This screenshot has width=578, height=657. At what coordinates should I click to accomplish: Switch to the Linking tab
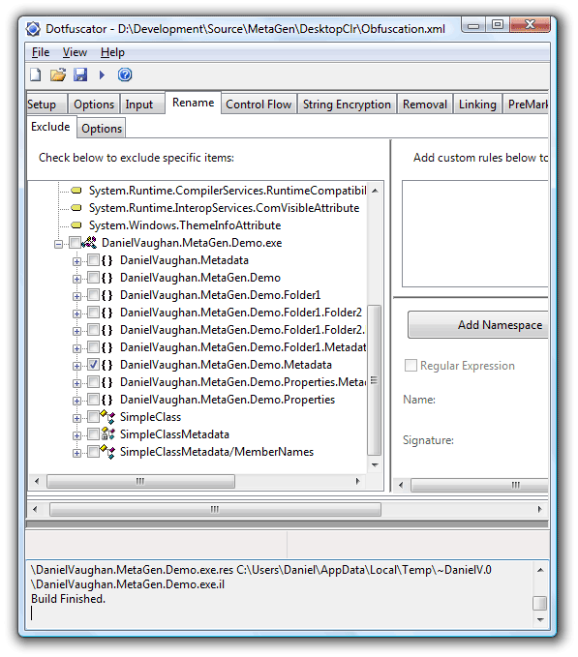click(x=477, y=105)
